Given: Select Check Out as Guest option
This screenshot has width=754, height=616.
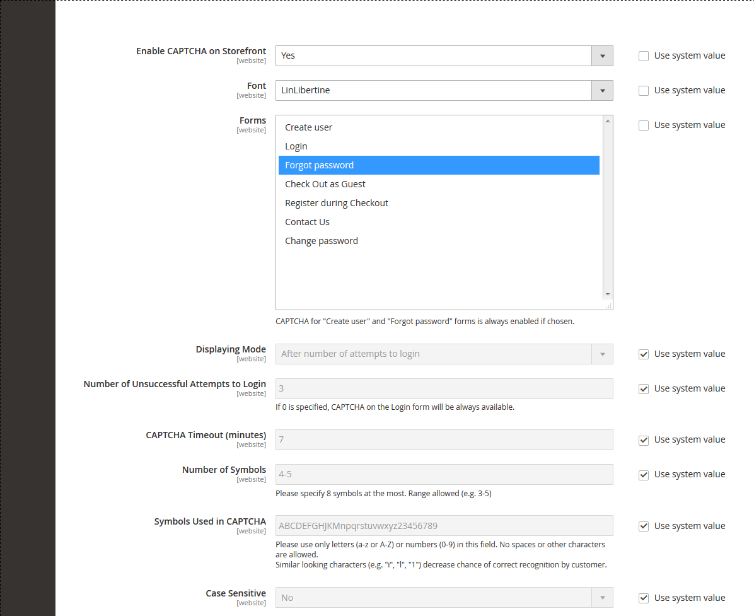Looking at the screenshot, I should tap(439, 184).
